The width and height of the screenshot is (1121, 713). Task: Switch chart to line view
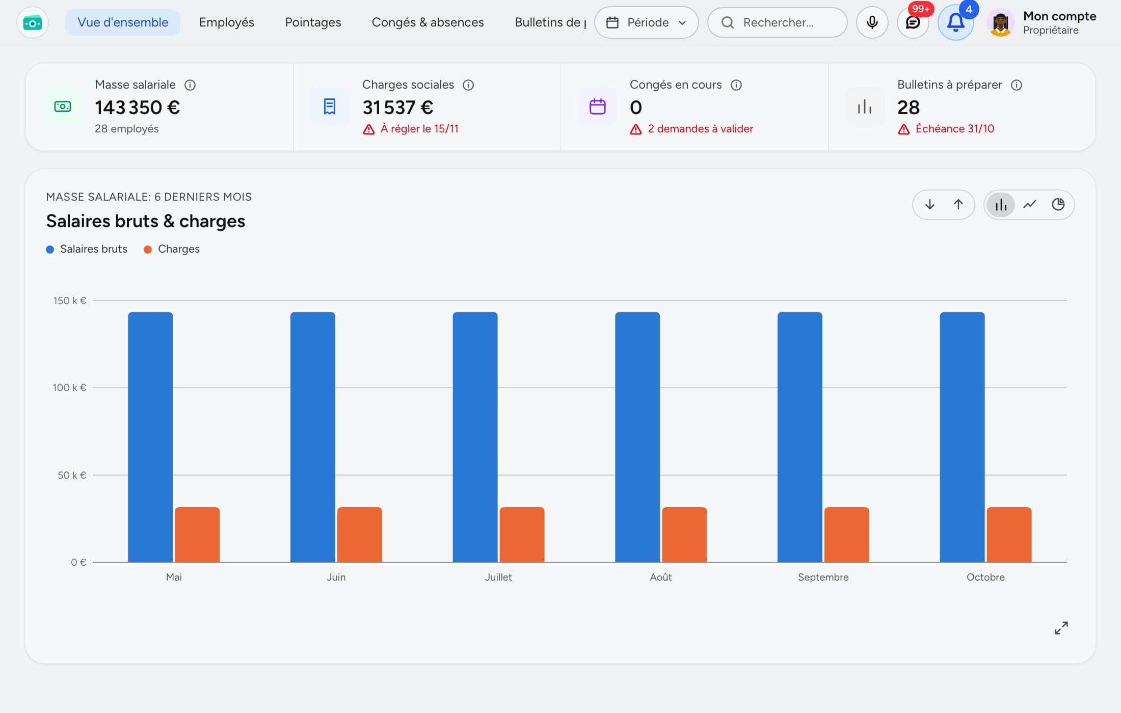pyautogui.click(x=1029, y=204)
